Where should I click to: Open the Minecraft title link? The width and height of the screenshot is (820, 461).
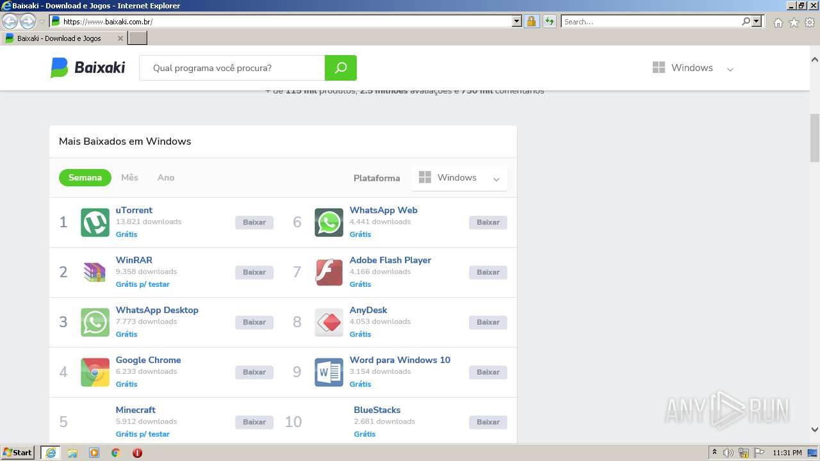(136, 410)
